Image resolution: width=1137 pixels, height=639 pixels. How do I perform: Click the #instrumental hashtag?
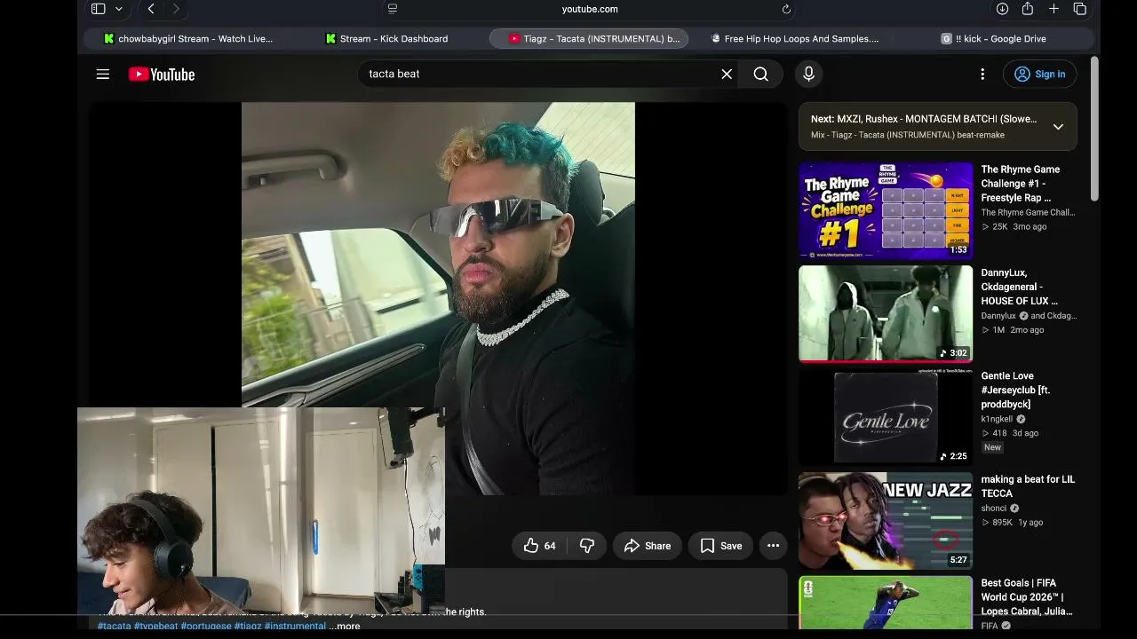coord(295,627)
